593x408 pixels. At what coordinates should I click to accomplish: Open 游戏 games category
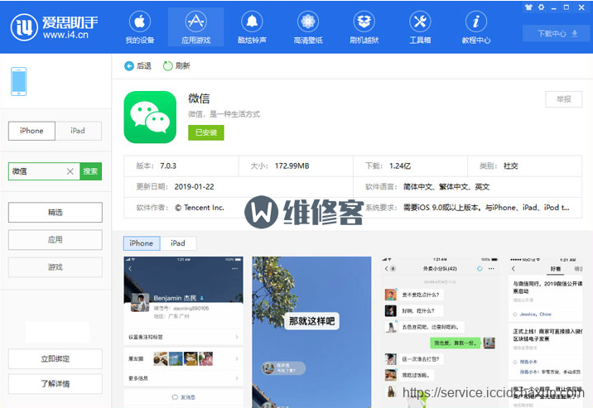(55, 267)
